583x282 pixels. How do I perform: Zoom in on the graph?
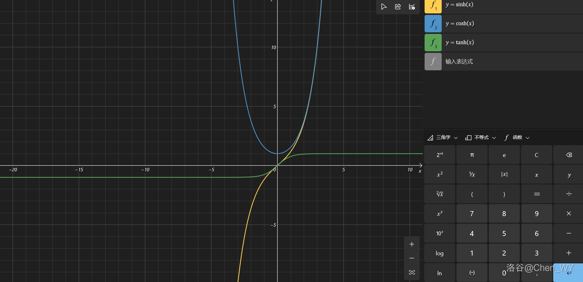(412, 244)
